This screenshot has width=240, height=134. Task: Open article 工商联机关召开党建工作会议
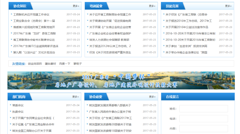coord(31,14)
